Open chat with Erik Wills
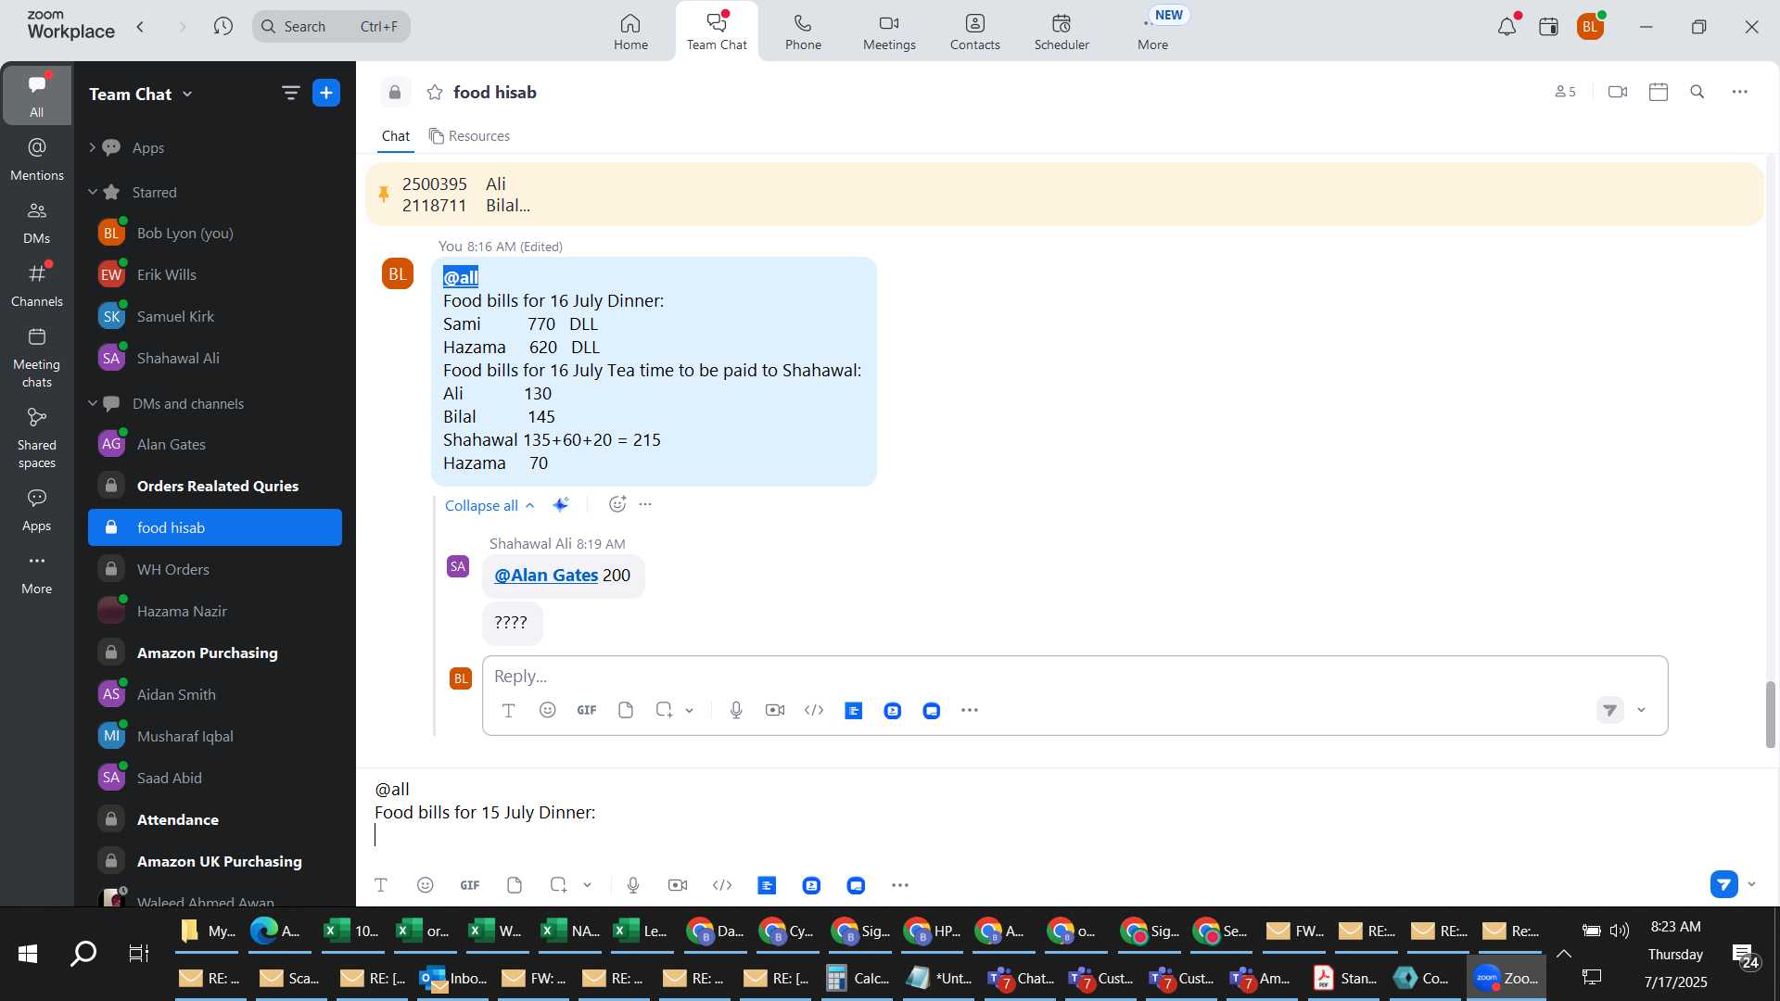 [x=215, y=274]
